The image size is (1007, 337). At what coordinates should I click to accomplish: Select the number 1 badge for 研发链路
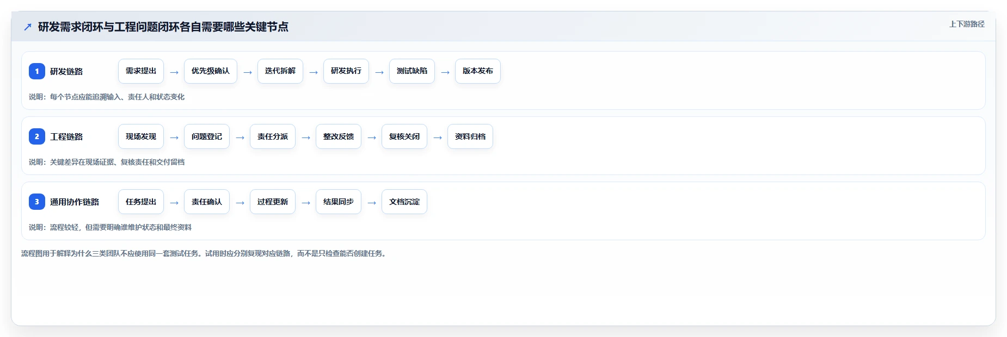tap(37, 71)
